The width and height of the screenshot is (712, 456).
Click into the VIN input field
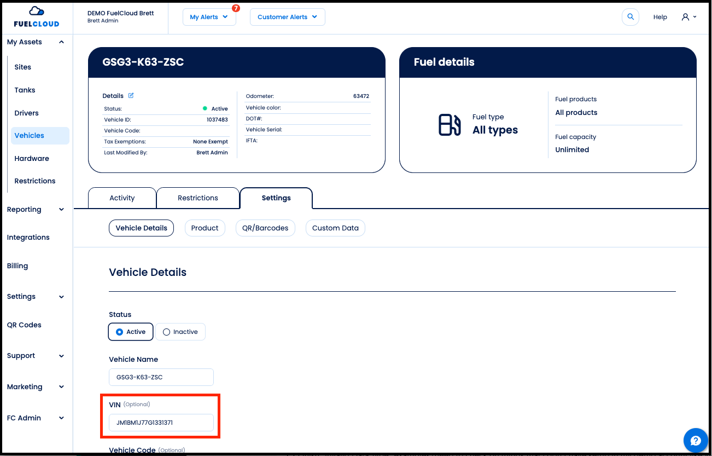pyautogui.click(x=161, y=423)
